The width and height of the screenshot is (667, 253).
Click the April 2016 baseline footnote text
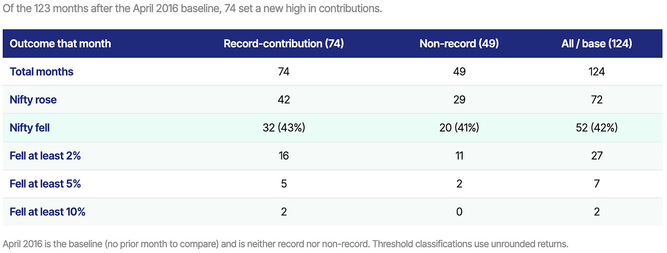285,244
